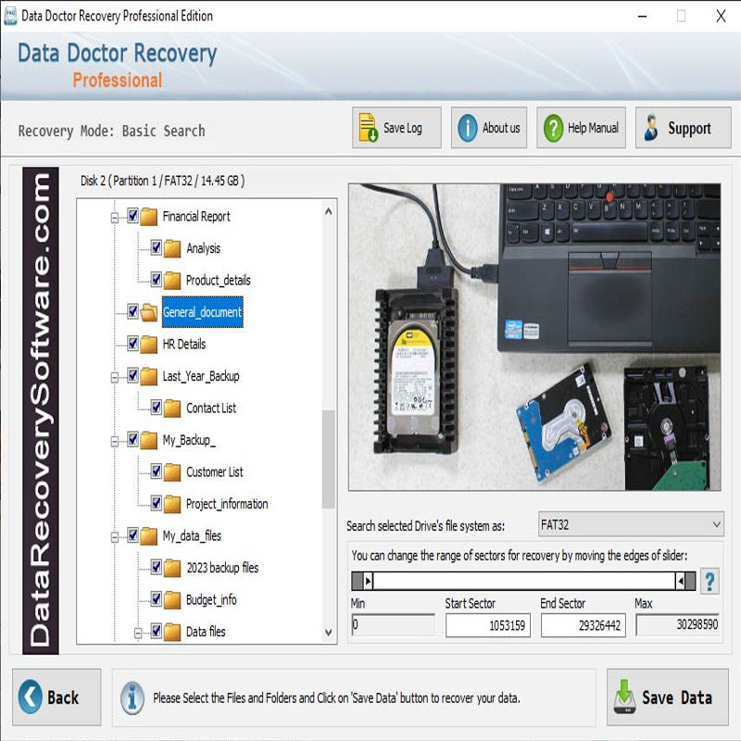Viewport: 741px width, 741px height.
Task: Go Back to the previous step
Action: click(57, 697)
